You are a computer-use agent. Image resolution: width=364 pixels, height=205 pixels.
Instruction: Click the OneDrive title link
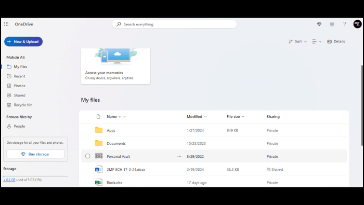(24, 24)
